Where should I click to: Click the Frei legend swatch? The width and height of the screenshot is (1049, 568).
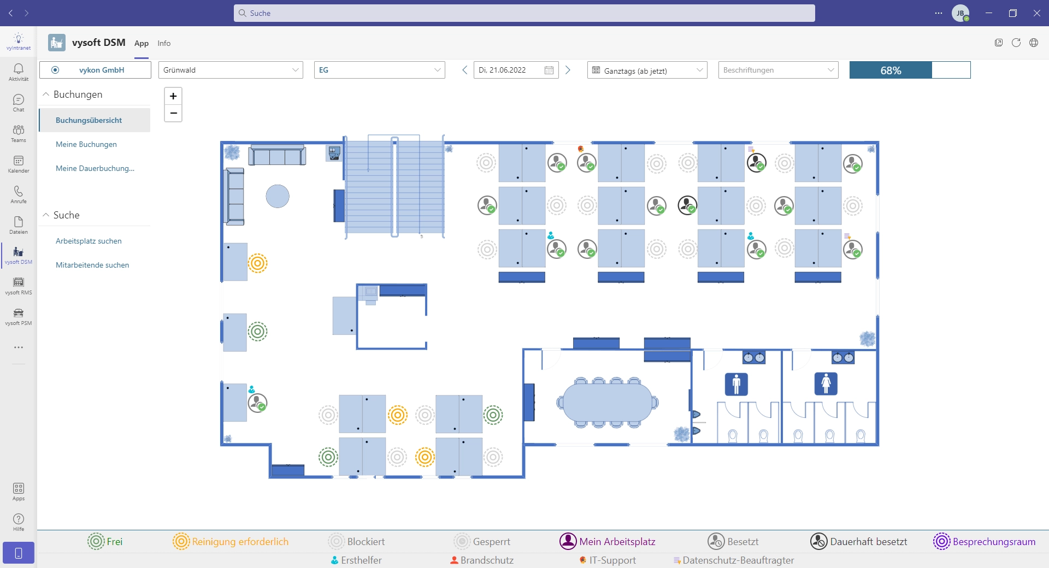click(x=96, y=541)
